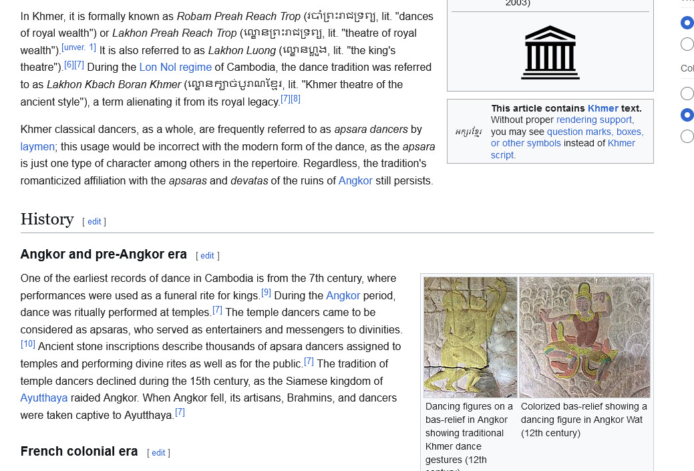The image size is (694, 471).
Task: Click the 'History' section heading
Action: click(47, 220)
